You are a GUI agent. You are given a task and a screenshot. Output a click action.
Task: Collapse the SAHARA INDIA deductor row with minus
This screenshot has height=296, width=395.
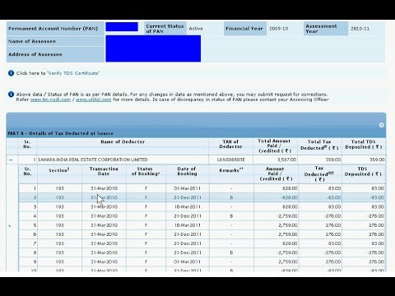(11, 160)
